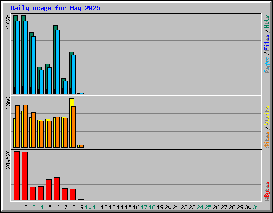This screenshot has width=273, height=213.
Task: Pick the orange Sites bar for day 3
Action: pos(34,130)
